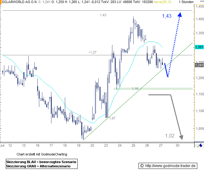Click the close value 'C: 1,241'

[44, 2]
